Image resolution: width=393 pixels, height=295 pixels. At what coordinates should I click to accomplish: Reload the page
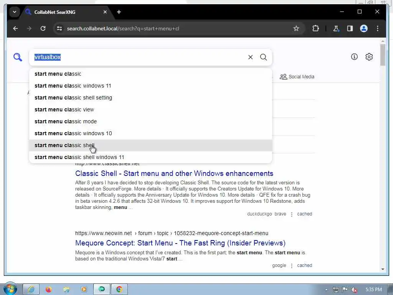tap(43, 28)
